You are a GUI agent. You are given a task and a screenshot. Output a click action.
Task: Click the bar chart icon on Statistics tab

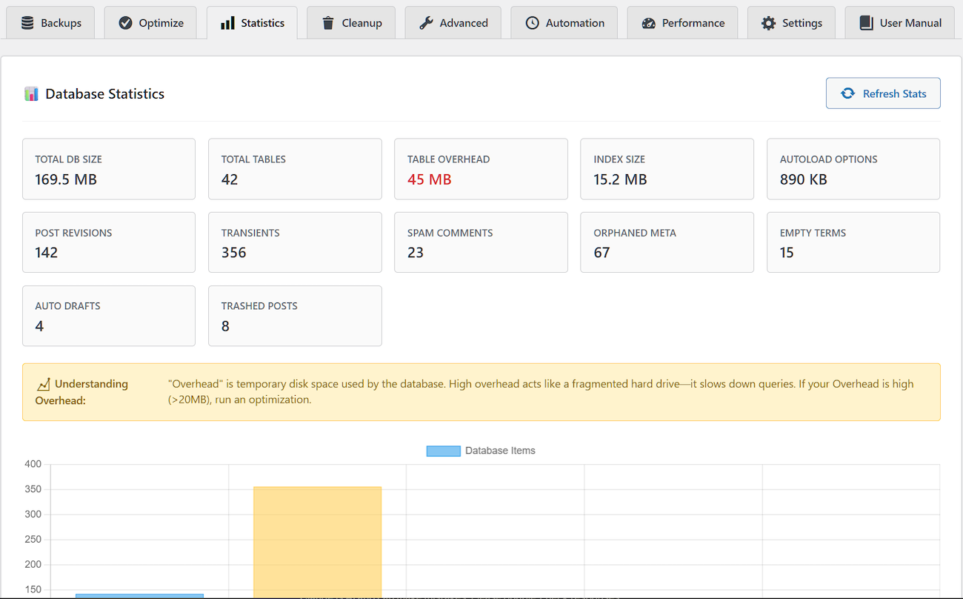click(x=227, y=23)
